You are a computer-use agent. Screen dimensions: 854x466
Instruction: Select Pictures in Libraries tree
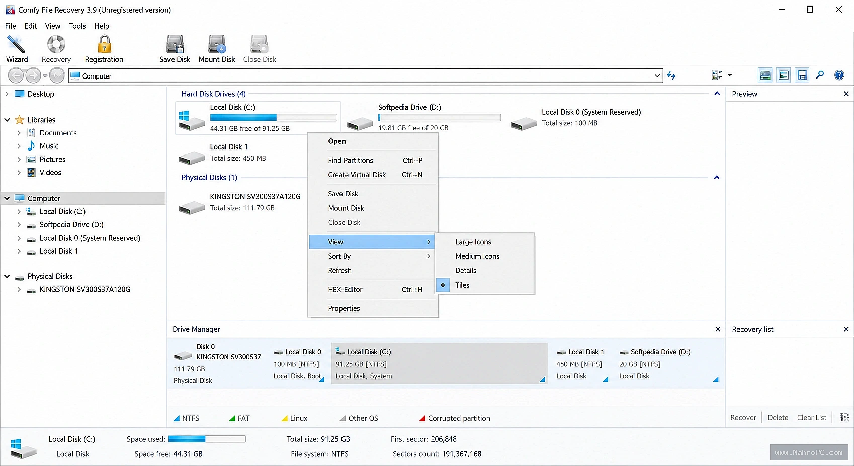click(52, 159)
